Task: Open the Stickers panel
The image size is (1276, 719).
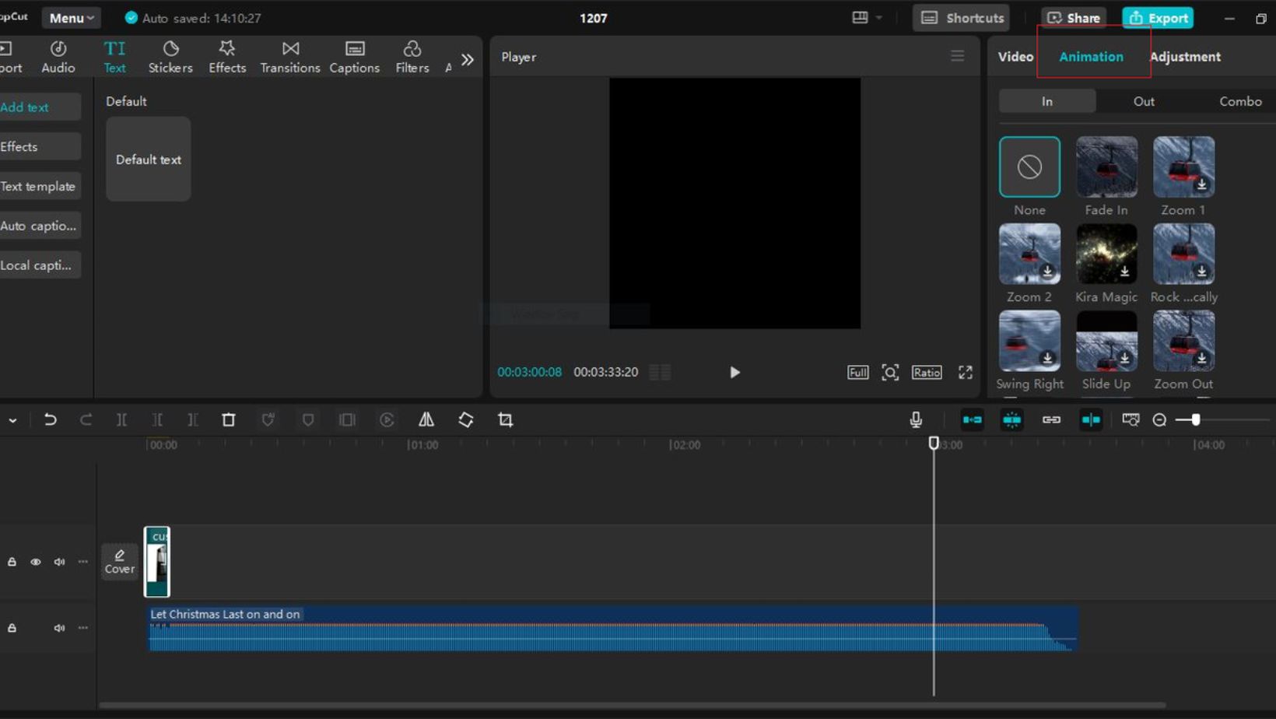Action: (x=170, y=57)
